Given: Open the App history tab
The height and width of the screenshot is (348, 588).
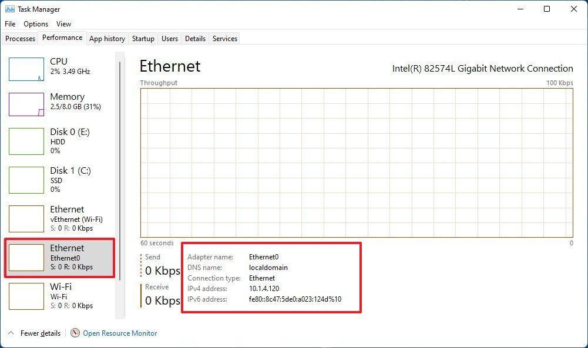Looking at the screenshot, I should pos(107,38).
